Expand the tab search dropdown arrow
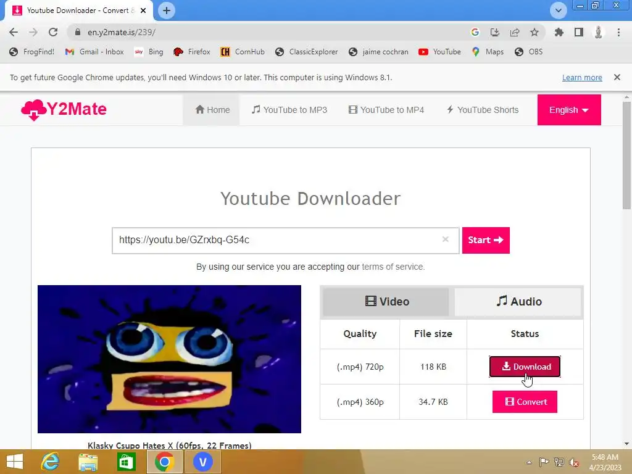The image size is (632, 474). [559, 10]
